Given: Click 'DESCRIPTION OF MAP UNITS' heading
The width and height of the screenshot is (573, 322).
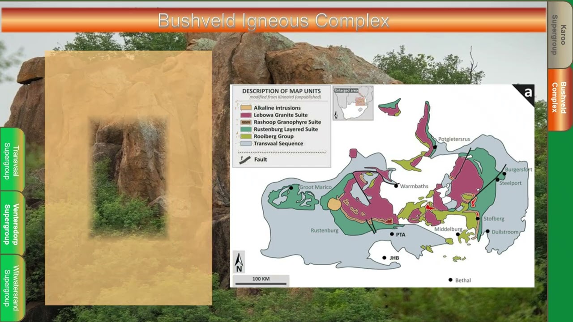Looking at the screenshot, I should tap(282, 91).
